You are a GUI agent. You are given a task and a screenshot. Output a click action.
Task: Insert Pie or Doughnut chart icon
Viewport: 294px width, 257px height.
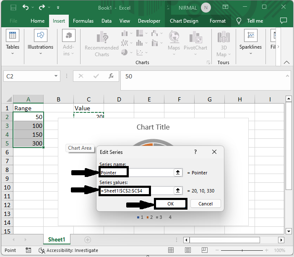coord(124,52)
